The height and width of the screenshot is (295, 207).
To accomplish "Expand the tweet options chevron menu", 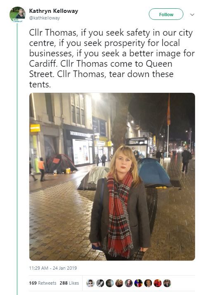I will [x=192, y=15].
